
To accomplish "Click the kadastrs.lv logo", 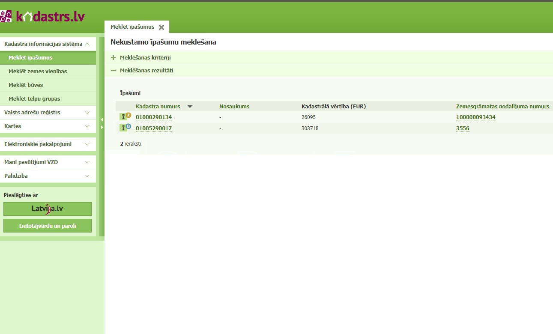I will click(43, 17).
